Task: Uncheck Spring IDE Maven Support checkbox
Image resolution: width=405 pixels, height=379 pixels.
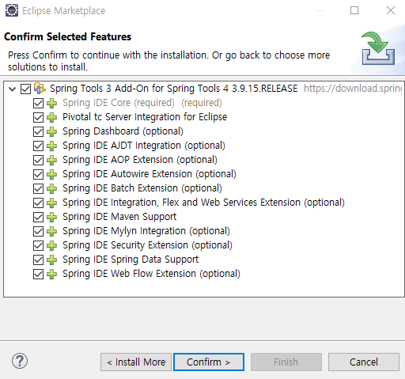Action: pyautogui.click(x=38, y=217)
